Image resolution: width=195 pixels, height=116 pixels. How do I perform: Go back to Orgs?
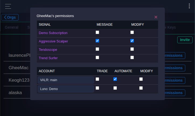click(x=10, y=18)
